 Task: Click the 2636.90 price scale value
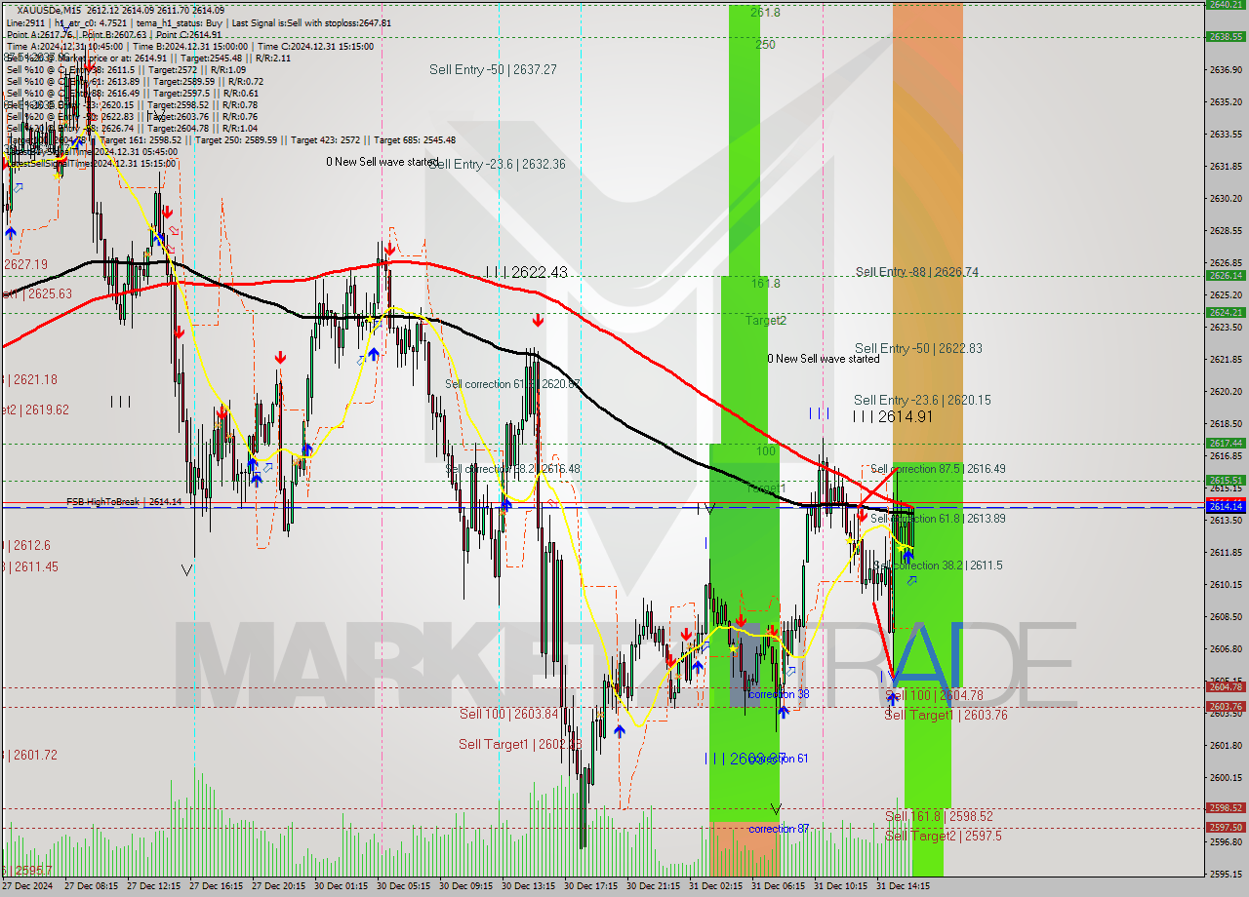coord(1225,69)
